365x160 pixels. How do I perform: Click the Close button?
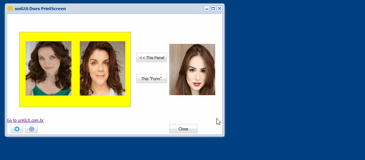(x=183, y=129)
